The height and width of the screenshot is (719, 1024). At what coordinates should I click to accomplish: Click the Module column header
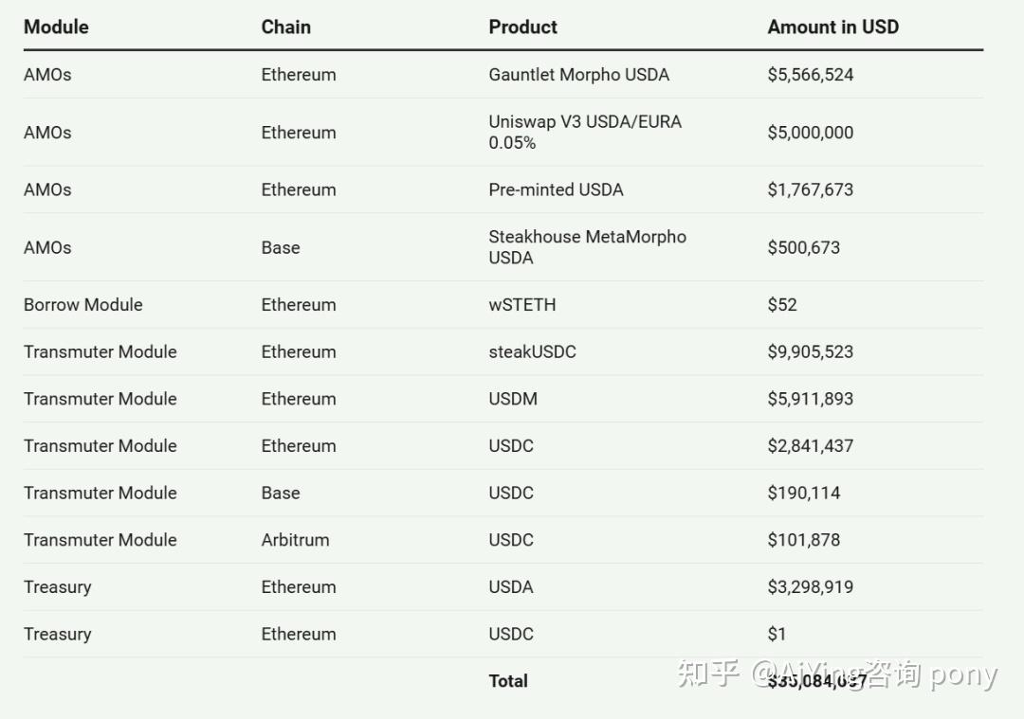tap(56, 27)
